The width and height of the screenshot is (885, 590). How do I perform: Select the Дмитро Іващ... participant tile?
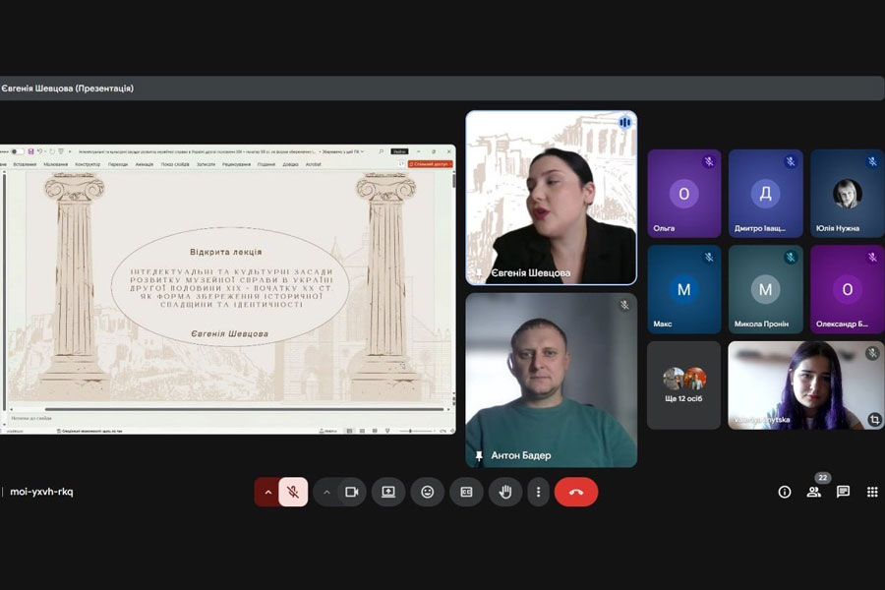(765, 193)
